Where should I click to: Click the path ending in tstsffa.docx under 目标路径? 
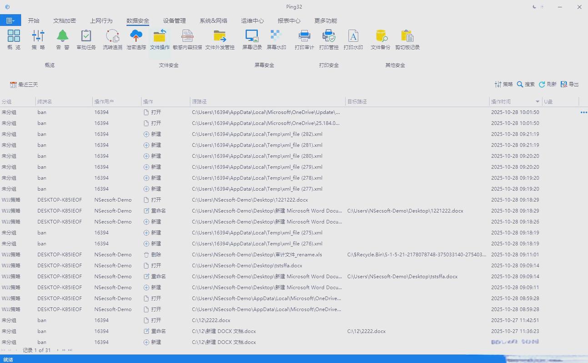coord(402,276)
